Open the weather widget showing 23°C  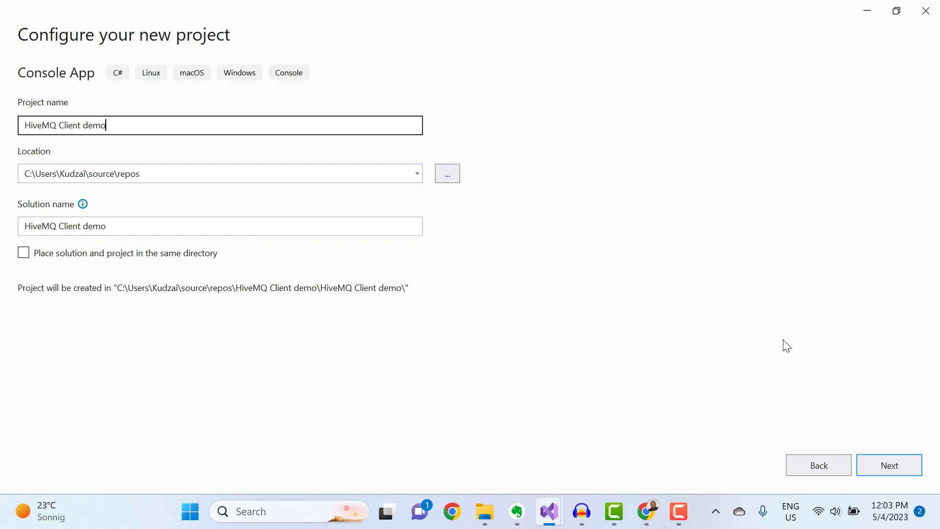coord(41,511)
